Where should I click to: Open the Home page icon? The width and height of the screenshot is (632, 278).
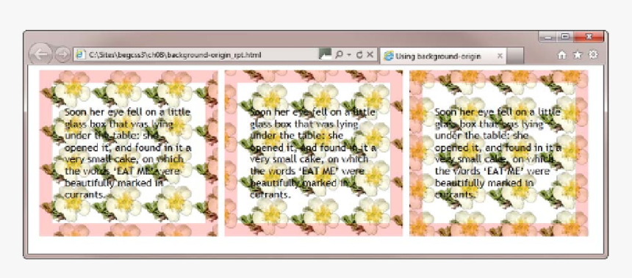coord(561,55)
